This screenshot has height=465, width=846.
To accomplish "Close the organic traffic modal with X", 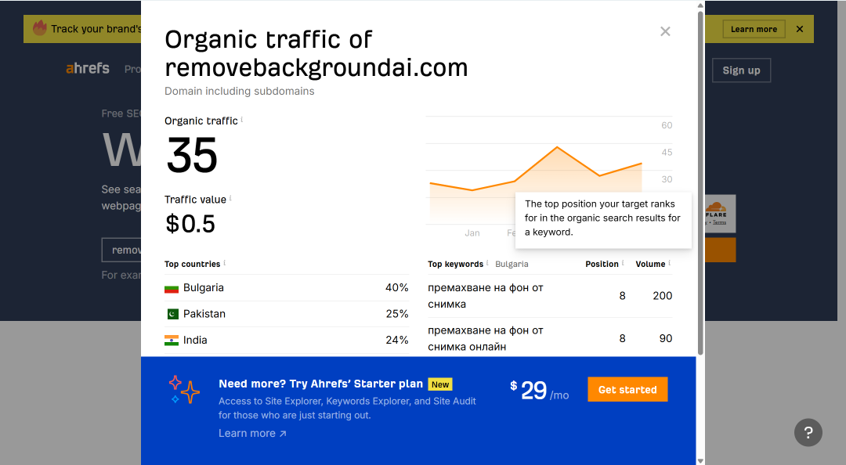I will coord(665,31).
